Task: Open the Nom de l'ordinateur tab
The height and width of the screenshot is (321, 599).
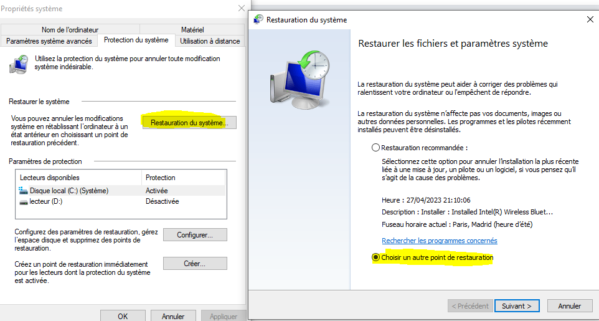Action: (x=70, y=29)
